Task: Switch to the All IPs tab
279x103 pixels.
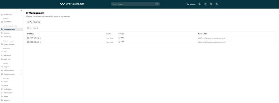Action: [x=30, y=22]
